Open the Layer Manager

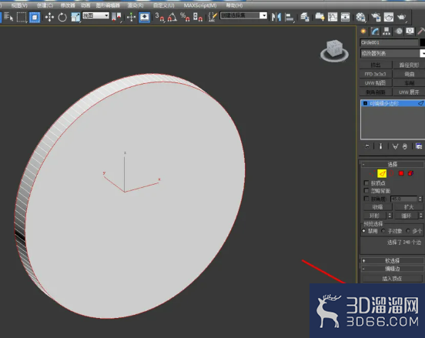pos(305,17)
